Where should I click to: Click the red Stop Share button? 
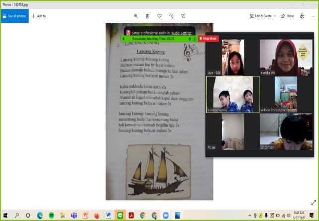pyautogui.click(x=208, y=38)
